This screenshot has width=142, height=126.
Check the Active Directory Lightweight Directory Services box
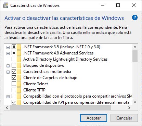[14, 59]
